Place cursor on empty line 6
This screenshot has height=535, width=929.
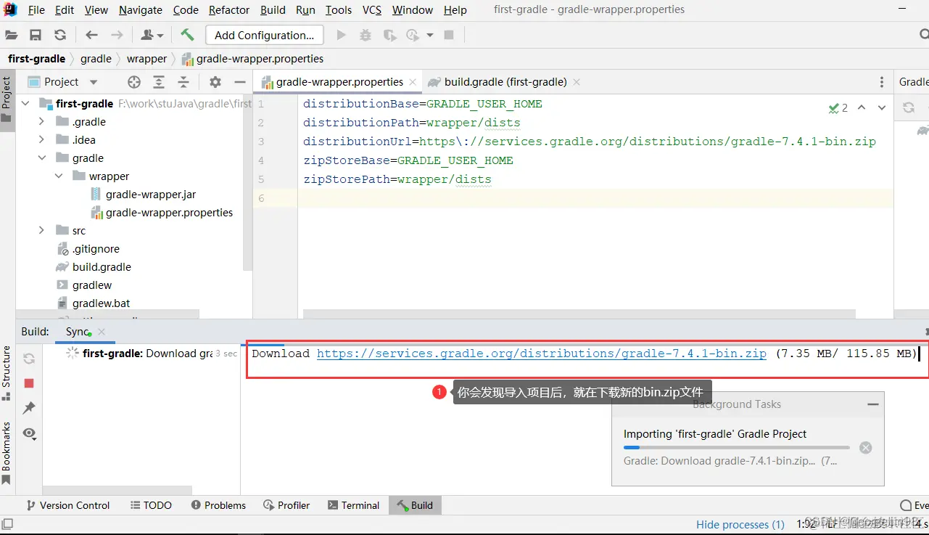click(595, 198)
